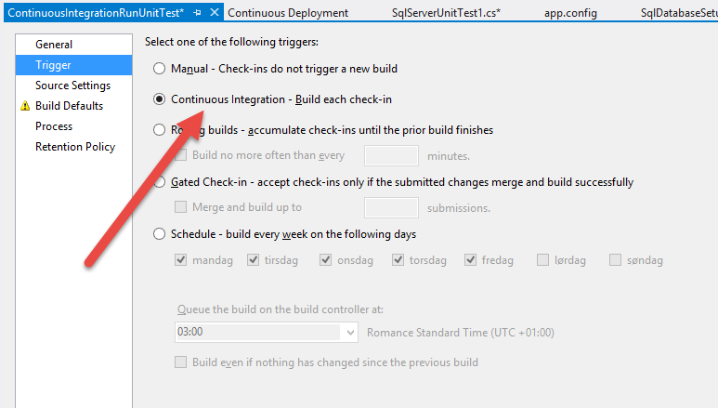Choose the Schedule trigger radio button
Image resolution: width=718 pixels, height=408 pixels.
(160, 234)
